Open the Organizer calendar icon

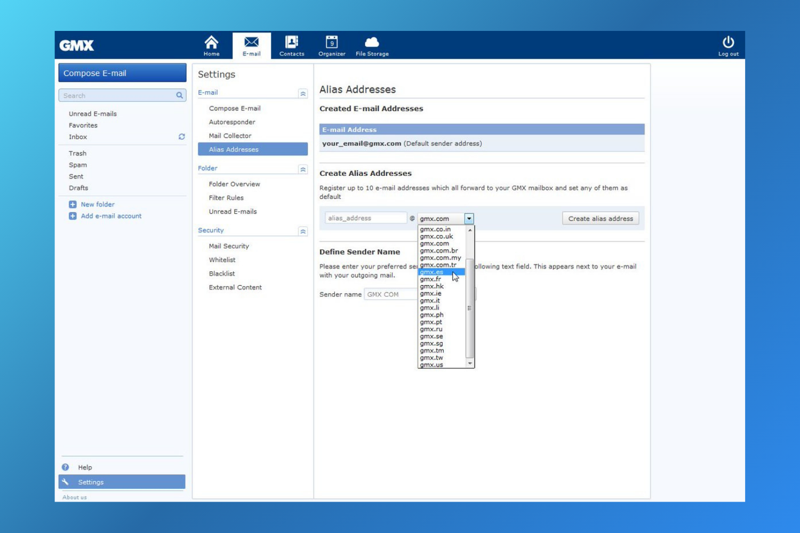tap(332, 43)
